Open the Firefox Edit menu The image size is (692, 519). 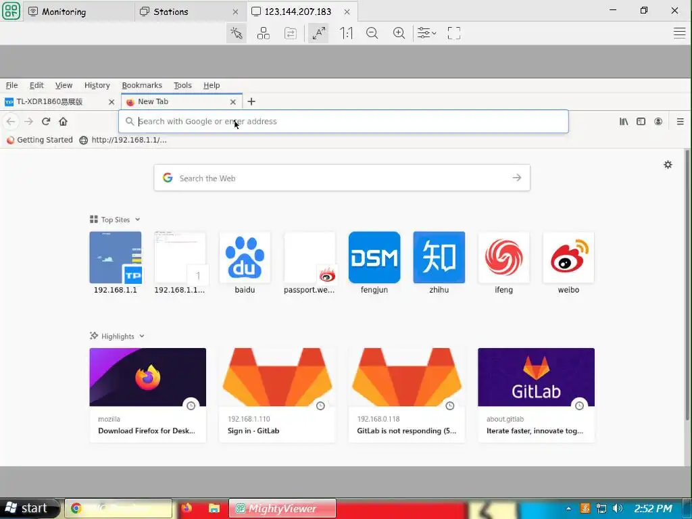36,85
